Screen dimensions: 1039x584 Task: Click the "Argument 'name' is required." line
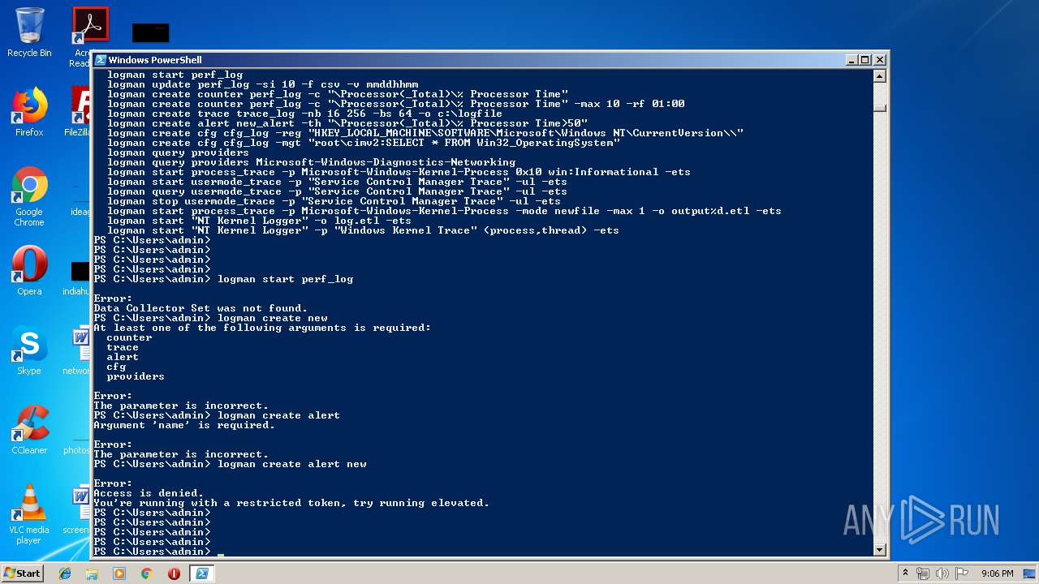pyautogui.click(x=184, y=425)
